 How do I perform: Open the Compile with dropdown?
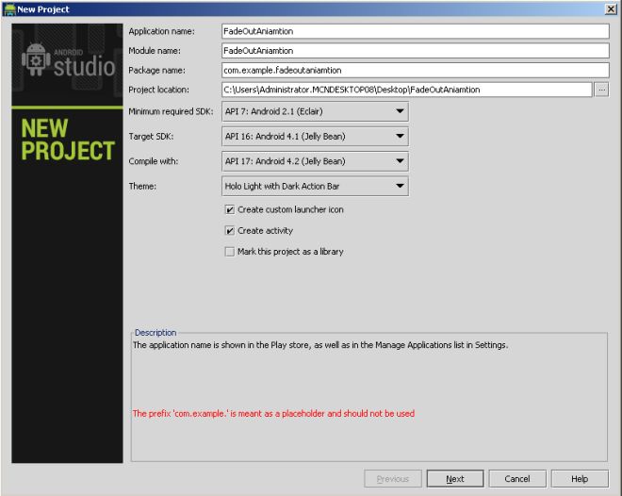coord(315,161)
